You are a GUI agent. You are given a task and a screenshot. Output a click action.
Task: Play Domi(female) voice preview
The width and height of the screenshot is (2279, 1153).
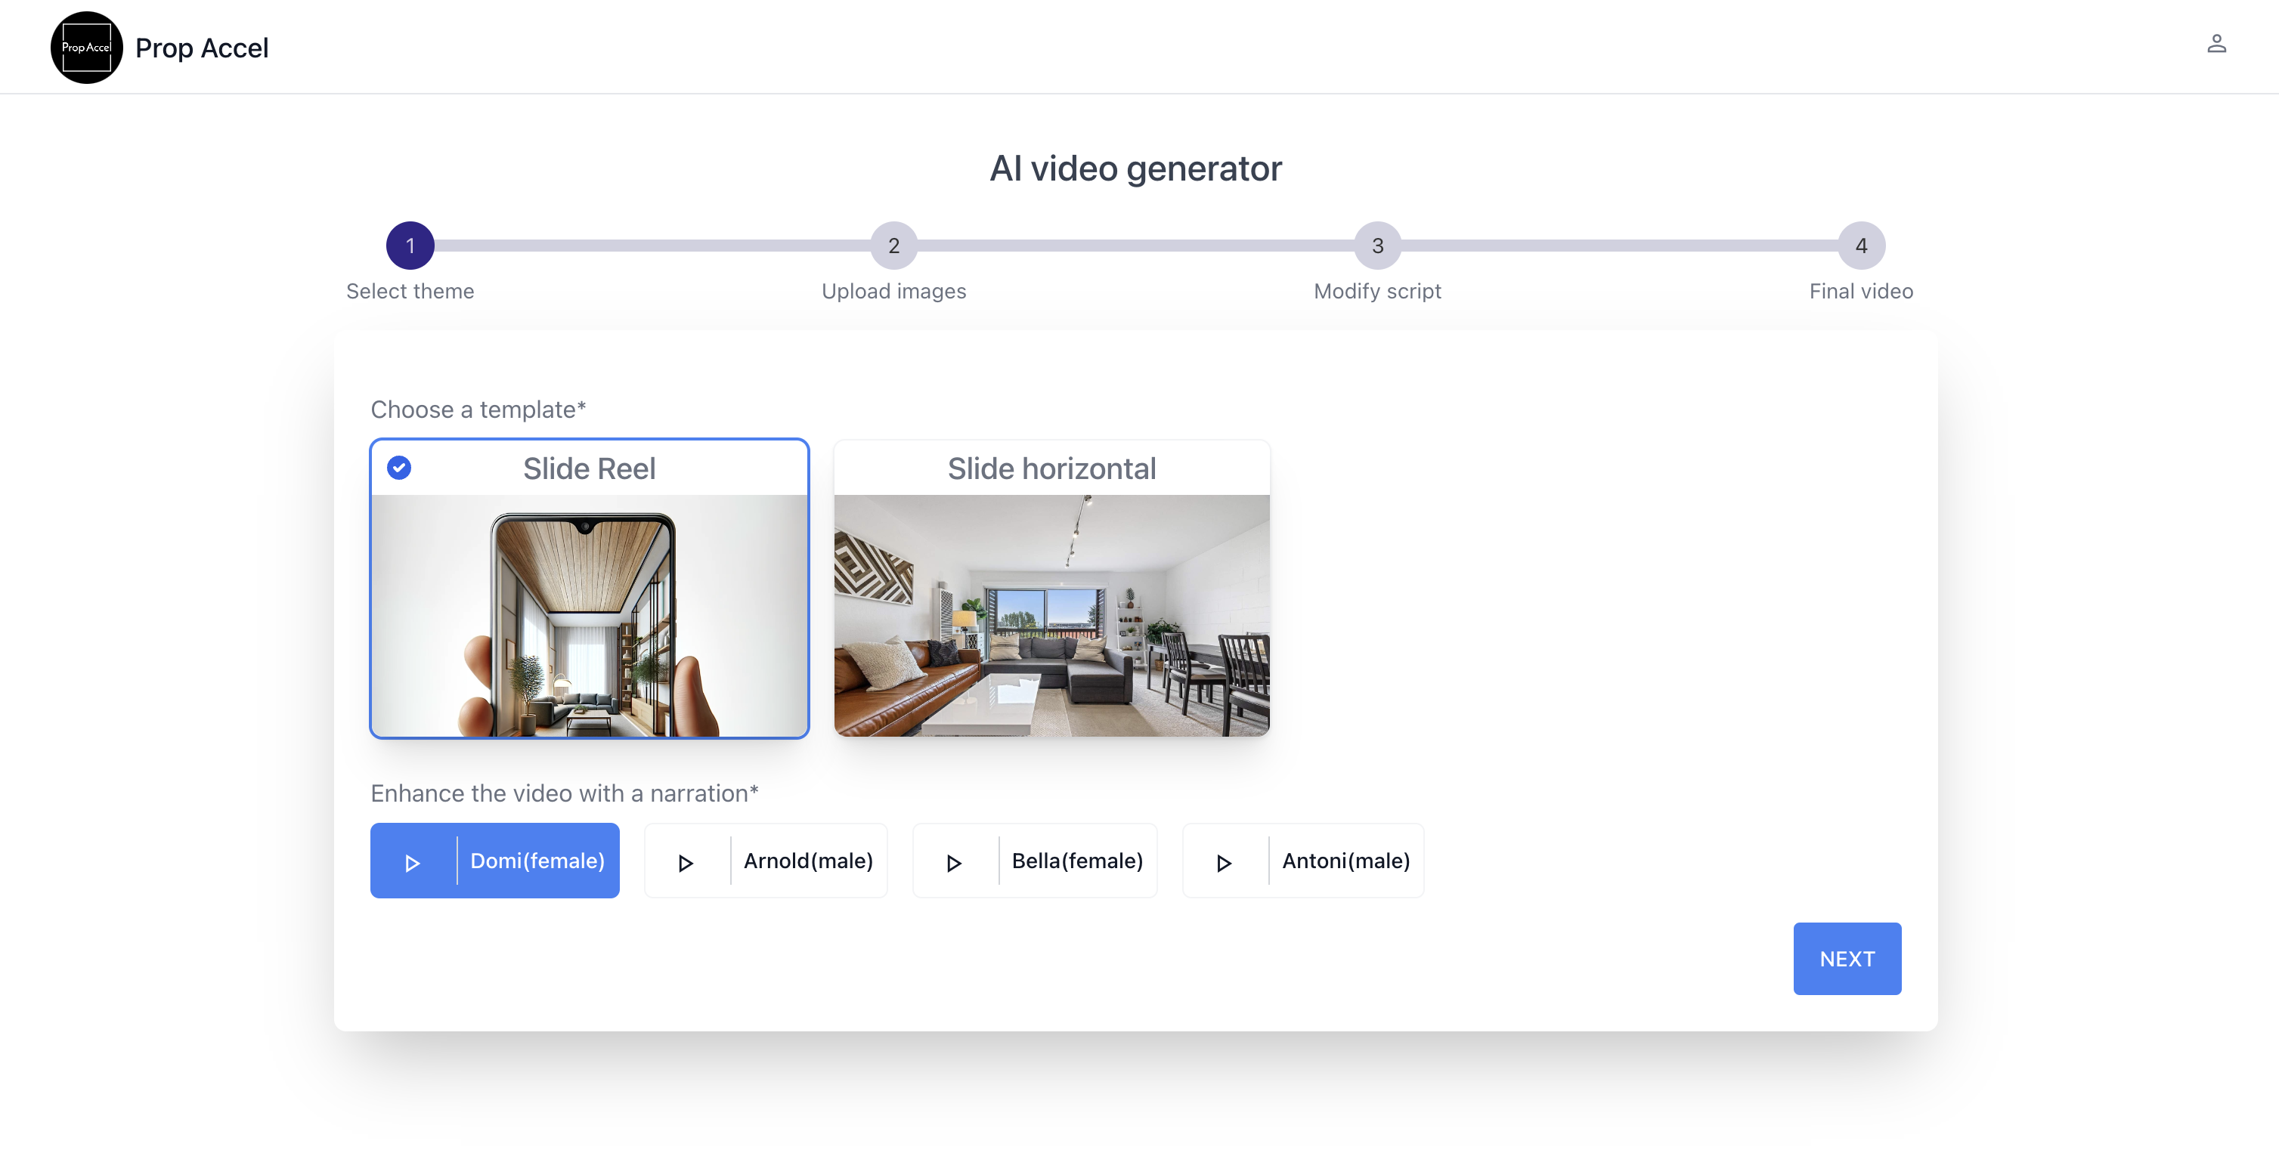tap(412, 862)
